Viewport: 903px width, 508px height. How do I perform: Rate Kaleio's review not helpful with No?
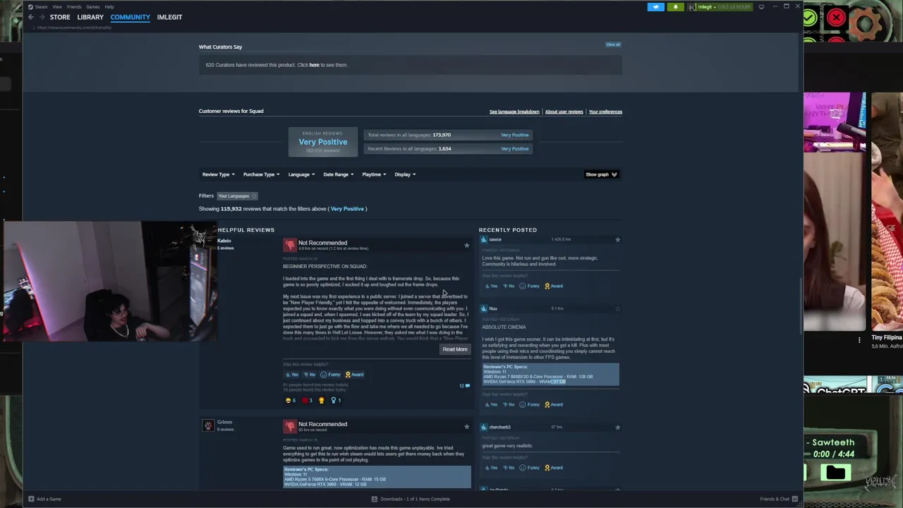(309, 375)
